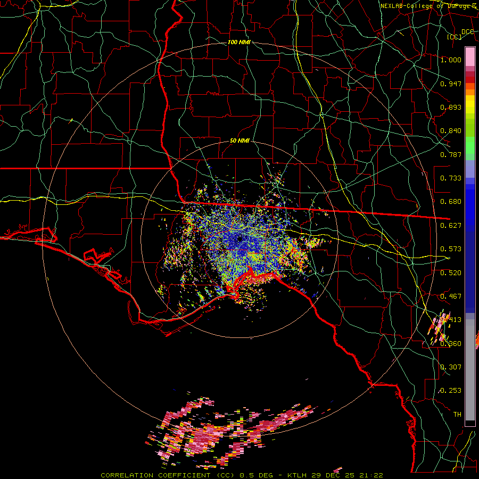479x479 pixels.
Task: Click the 0.947 scale value
Action: 451,84
